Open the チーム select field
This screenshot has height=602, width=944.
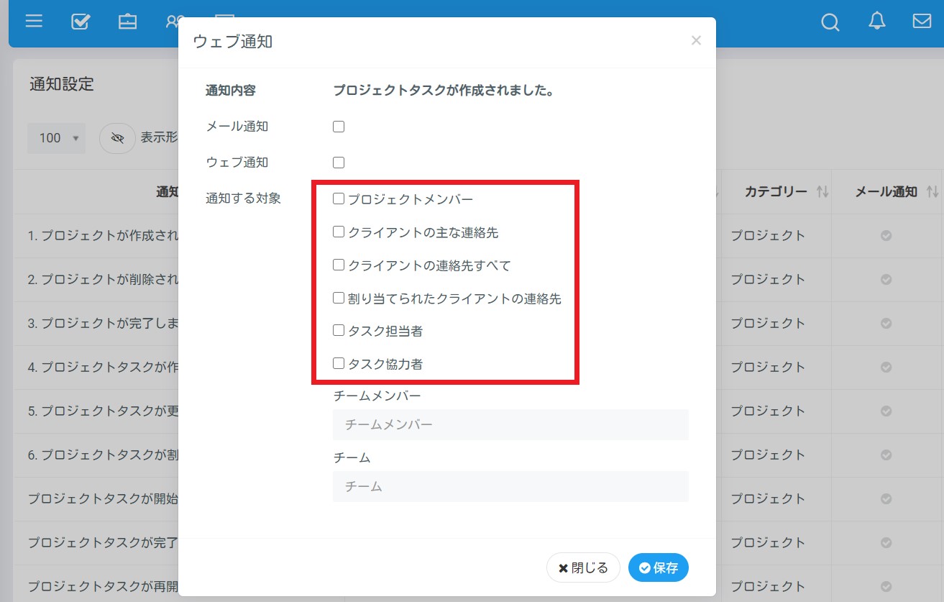click(510, 487)
